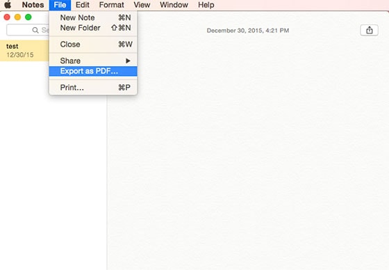Open the Help menu
Image resolution: width=389 pixels, height=270 pixels.
coord(206,5)
